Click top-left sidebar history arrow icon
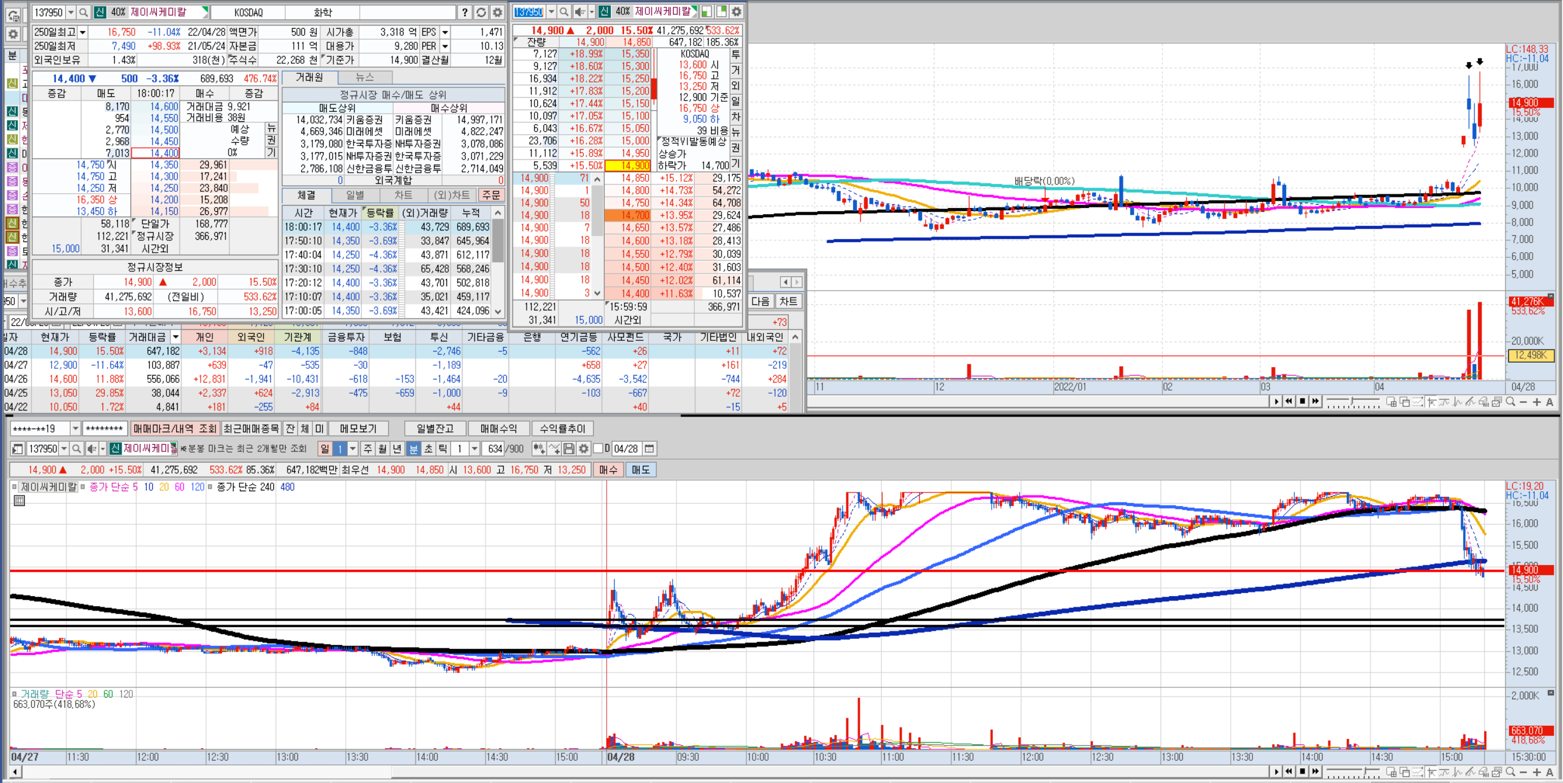Image resolution: width=1563 pixels, height=783 pixels. point(13,16)
